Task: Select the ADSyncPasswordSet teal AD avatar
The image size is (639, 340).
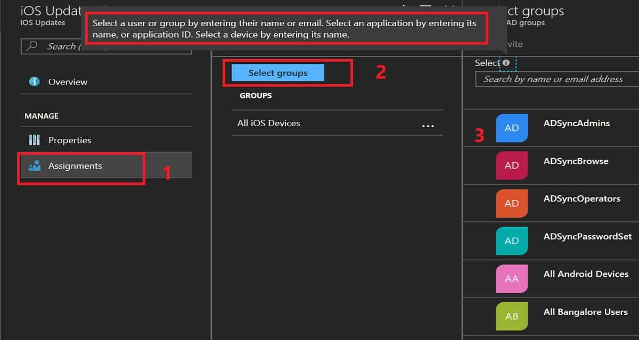Action: (x=512, y=241)
